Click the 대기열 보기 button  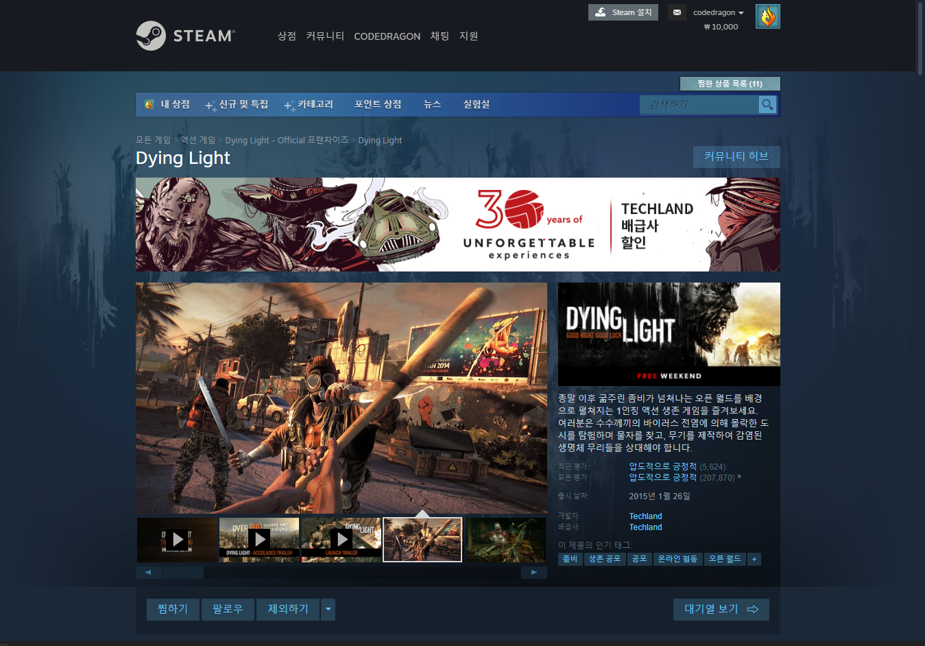point(721,609)
